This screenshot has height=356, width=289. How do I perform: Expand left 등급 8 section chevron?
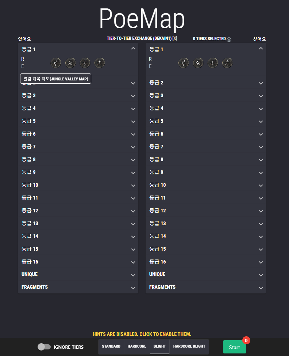[133, 160]
